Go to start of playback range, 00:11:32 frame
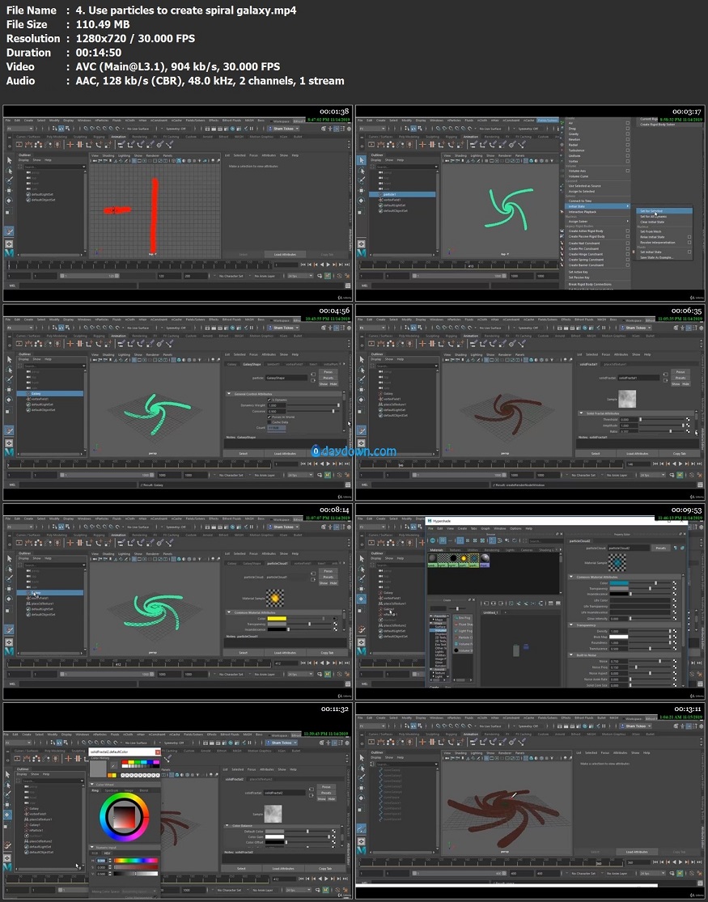708x902 pixels. tap(301, 879)
